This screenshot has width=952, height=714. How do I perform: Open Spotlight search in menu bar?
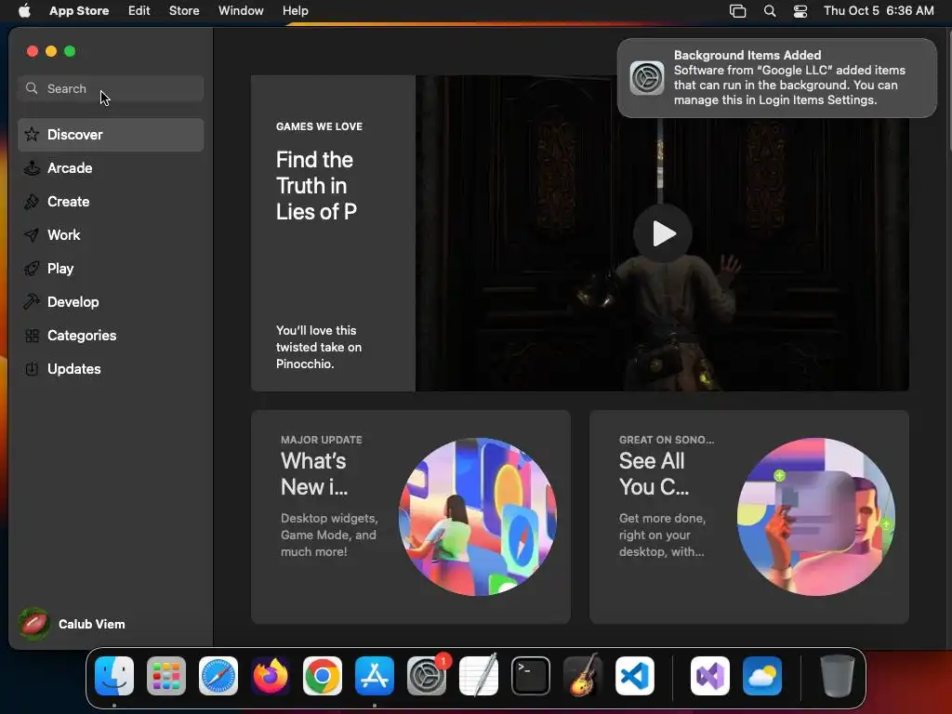click(769, 10)
